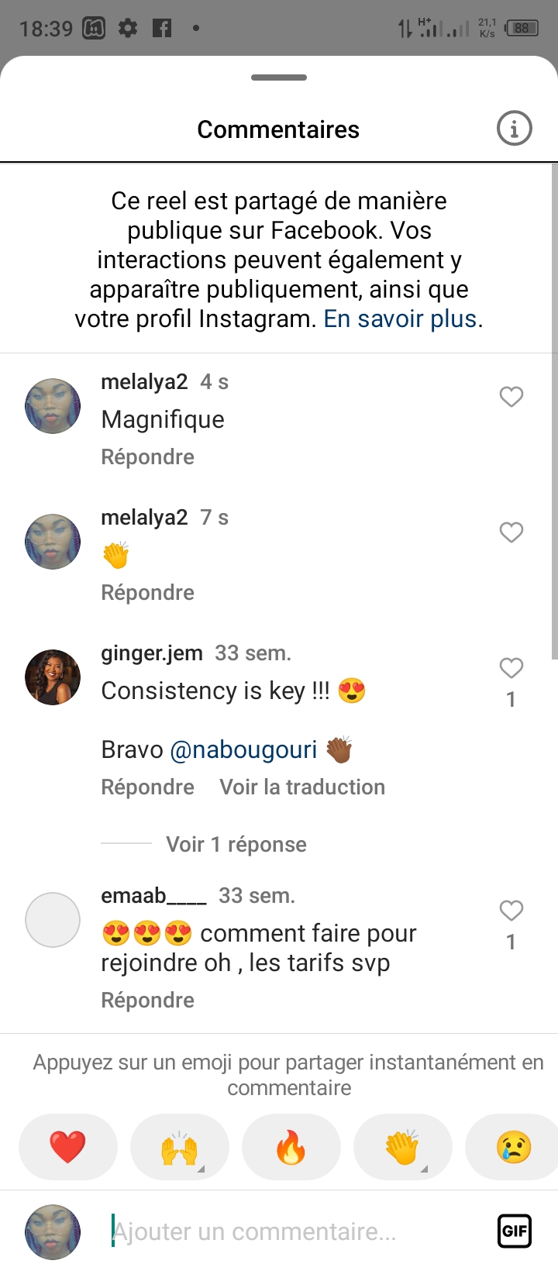This screenshot has height=1271, width=558.
Task: Send the raised hands quick emoji
Action: click(x=180, y=1147)
